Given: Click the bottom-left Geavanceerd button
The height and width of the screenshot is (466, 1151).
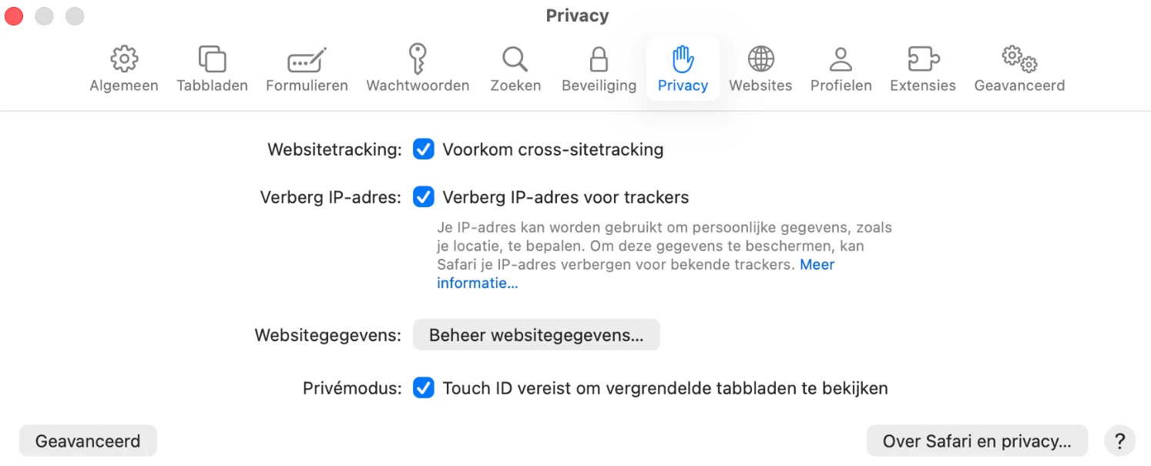Looking at the screenshot, I should point(88,441).
